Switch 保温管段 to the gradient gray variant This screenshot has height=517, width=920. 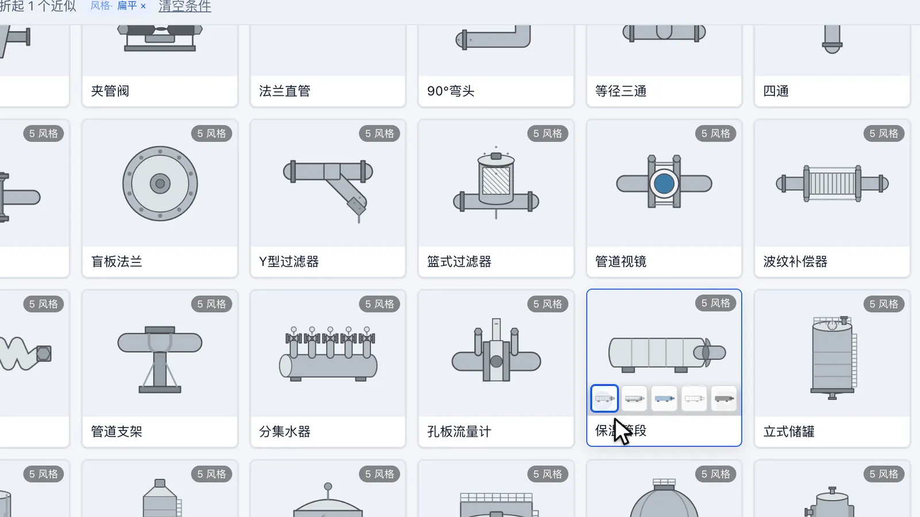(634, 399)
